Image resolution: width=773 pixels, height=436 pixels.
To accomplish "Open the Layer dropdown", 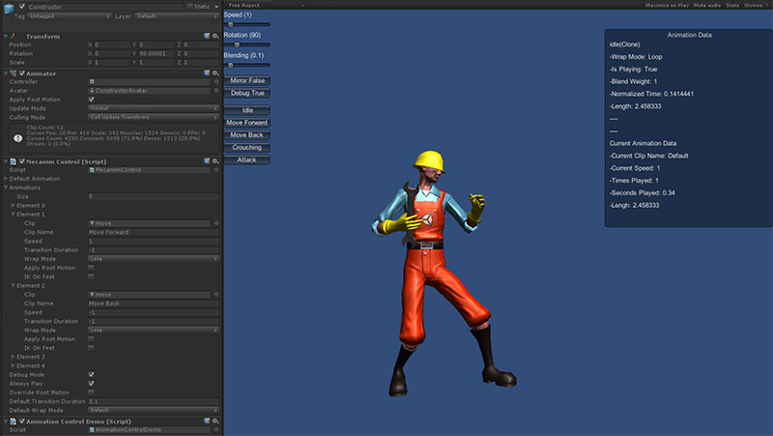I will click(x=177, y=16).
